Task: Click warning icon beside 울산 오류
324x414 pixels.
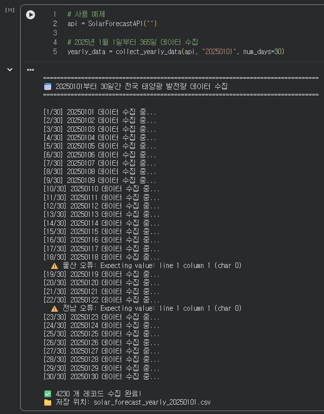Action: click(x=55, y=266)
